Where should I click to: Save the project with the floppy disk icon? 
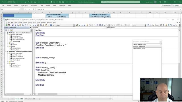pos(13,25)
